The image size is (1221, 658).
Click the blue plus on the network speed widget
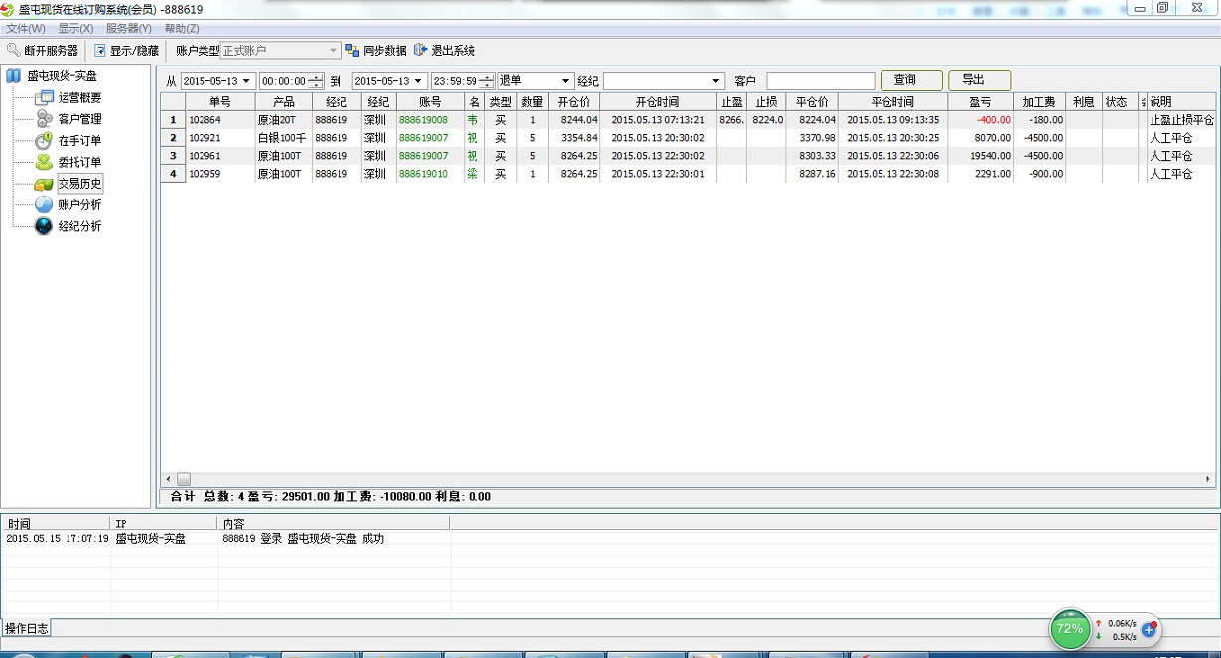coord(1149,629)
